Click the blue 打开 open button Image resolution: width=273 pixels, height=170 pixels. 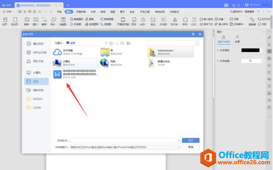point(190,140)
